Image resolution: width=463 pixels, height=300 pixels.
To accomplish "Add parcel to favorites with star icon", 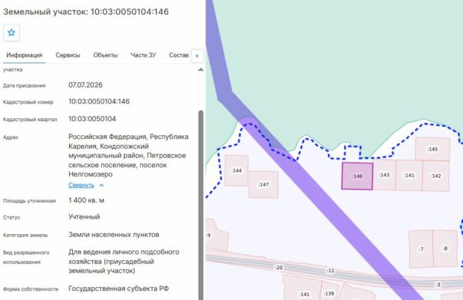I will (11, 32).
